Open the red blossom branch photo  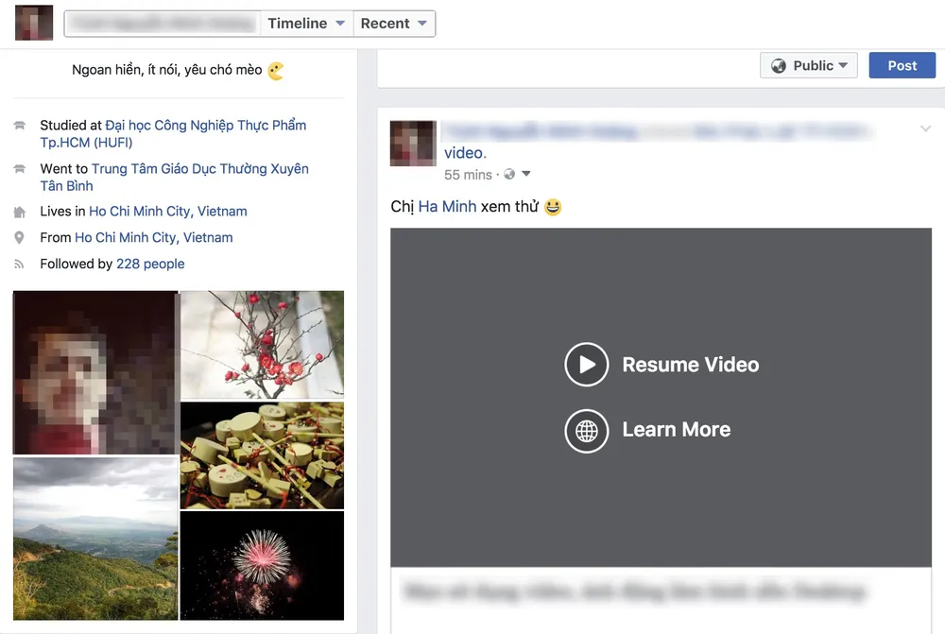262,344
